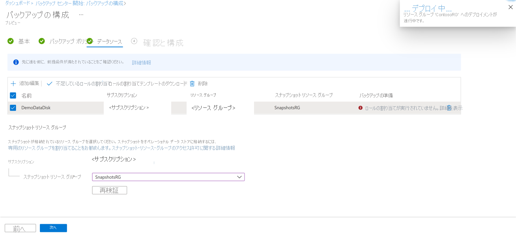
Task: Click the trash icon next to 削除
Action: [x=192, y=83]
